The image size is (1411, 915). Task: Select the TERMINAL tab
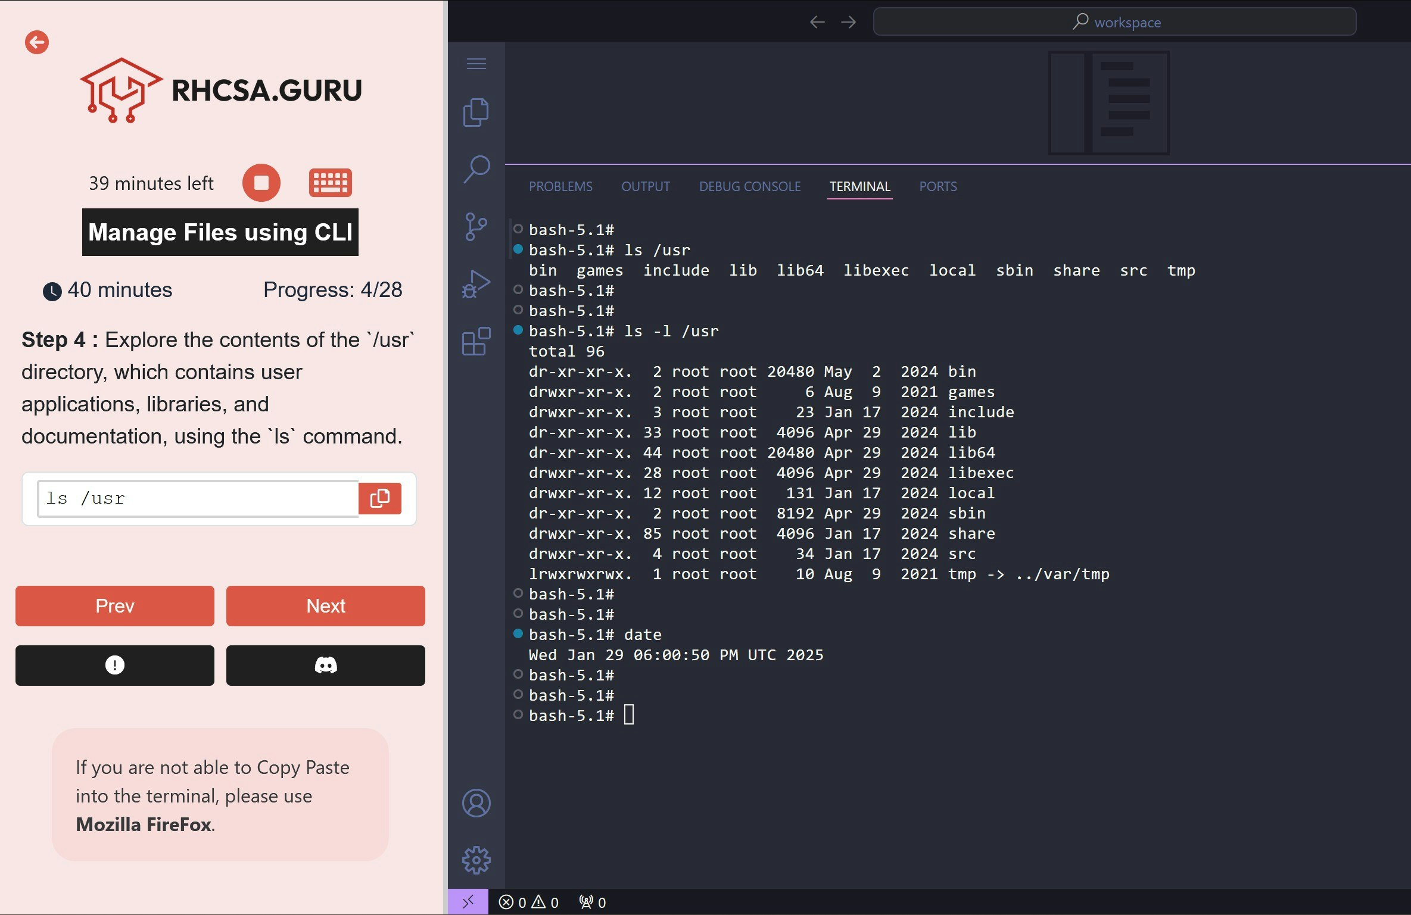coord(860,186)
